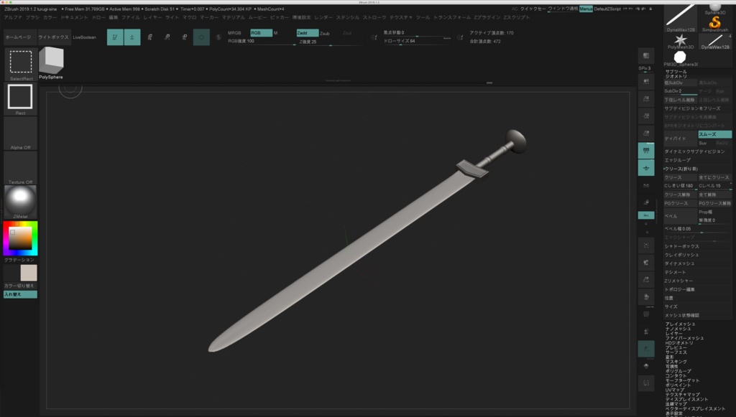
Task: Click the Actual size icon in right shelf
Action: click(x=646, y=116)
